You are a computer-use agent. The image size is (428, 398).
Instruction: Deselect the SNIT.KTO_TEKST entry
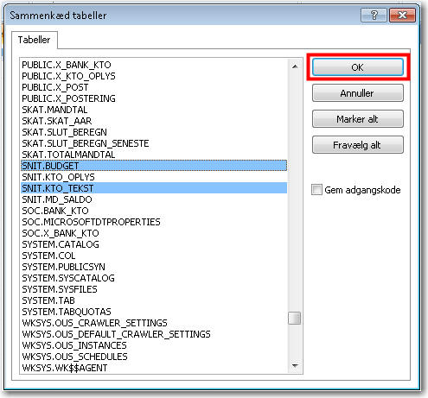[154, 188]
